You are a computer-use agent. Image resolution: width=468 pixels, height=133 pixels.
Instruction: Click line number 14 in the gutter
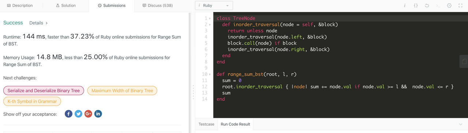point(204,99)
